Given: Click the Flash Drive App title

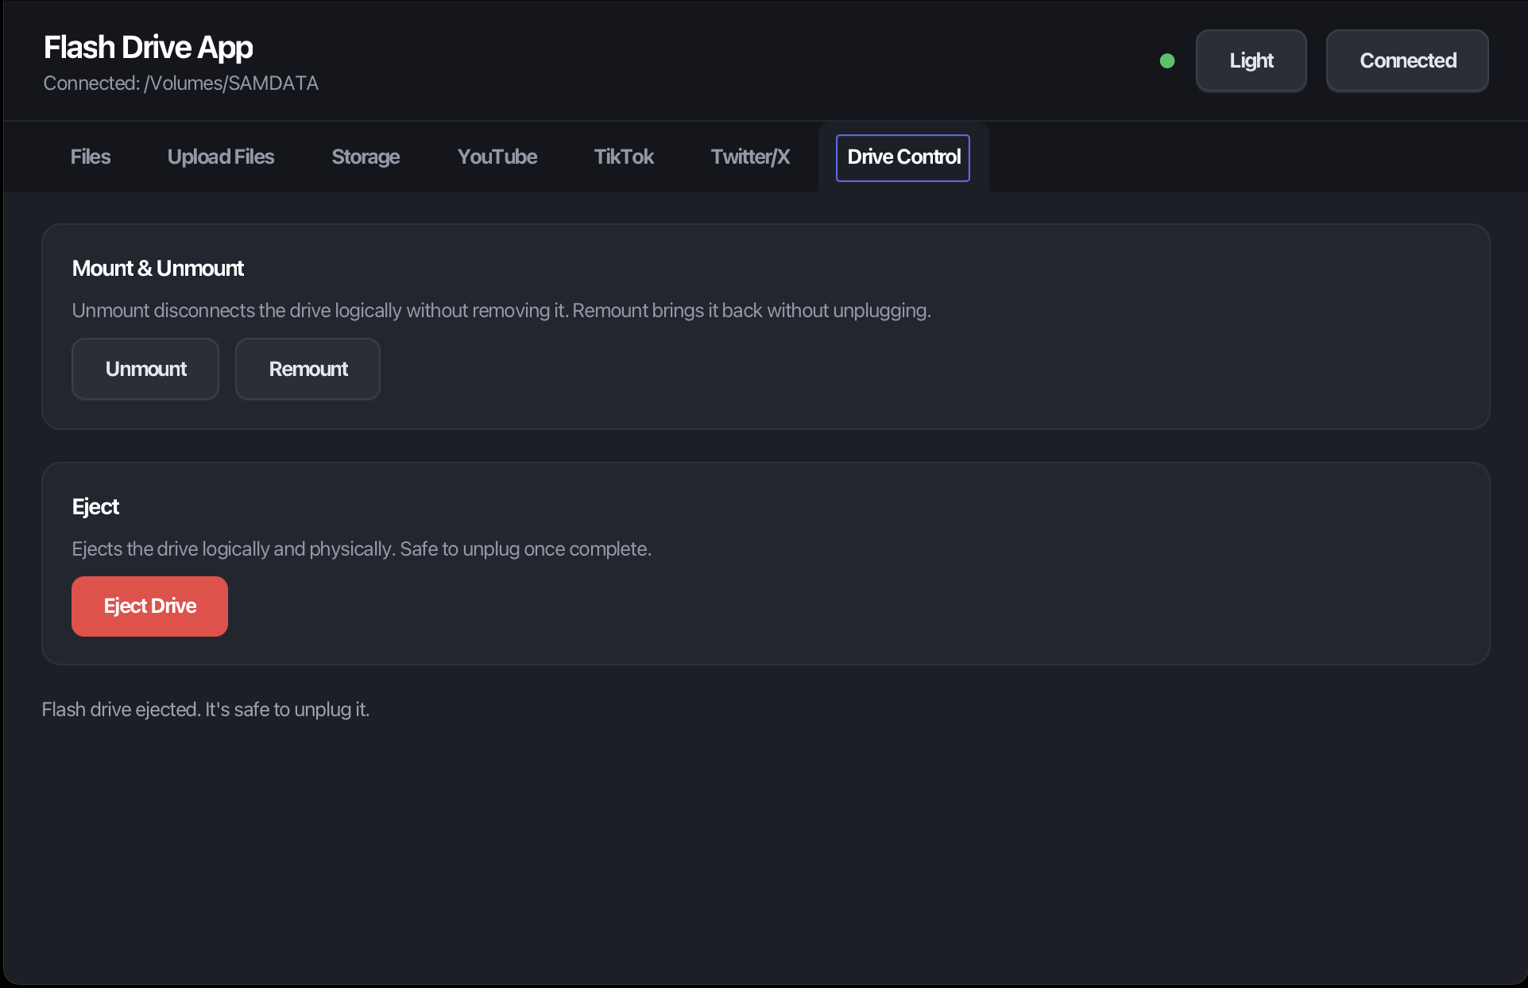Looking at the screenshot, I should tap(149, 48).
